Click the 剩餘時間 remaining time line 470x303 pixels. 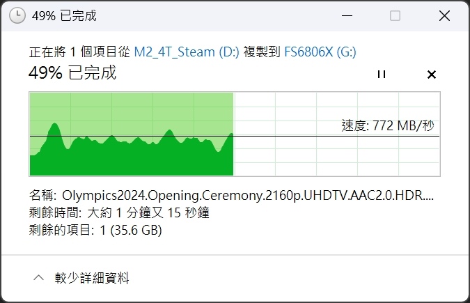[119, 212]
